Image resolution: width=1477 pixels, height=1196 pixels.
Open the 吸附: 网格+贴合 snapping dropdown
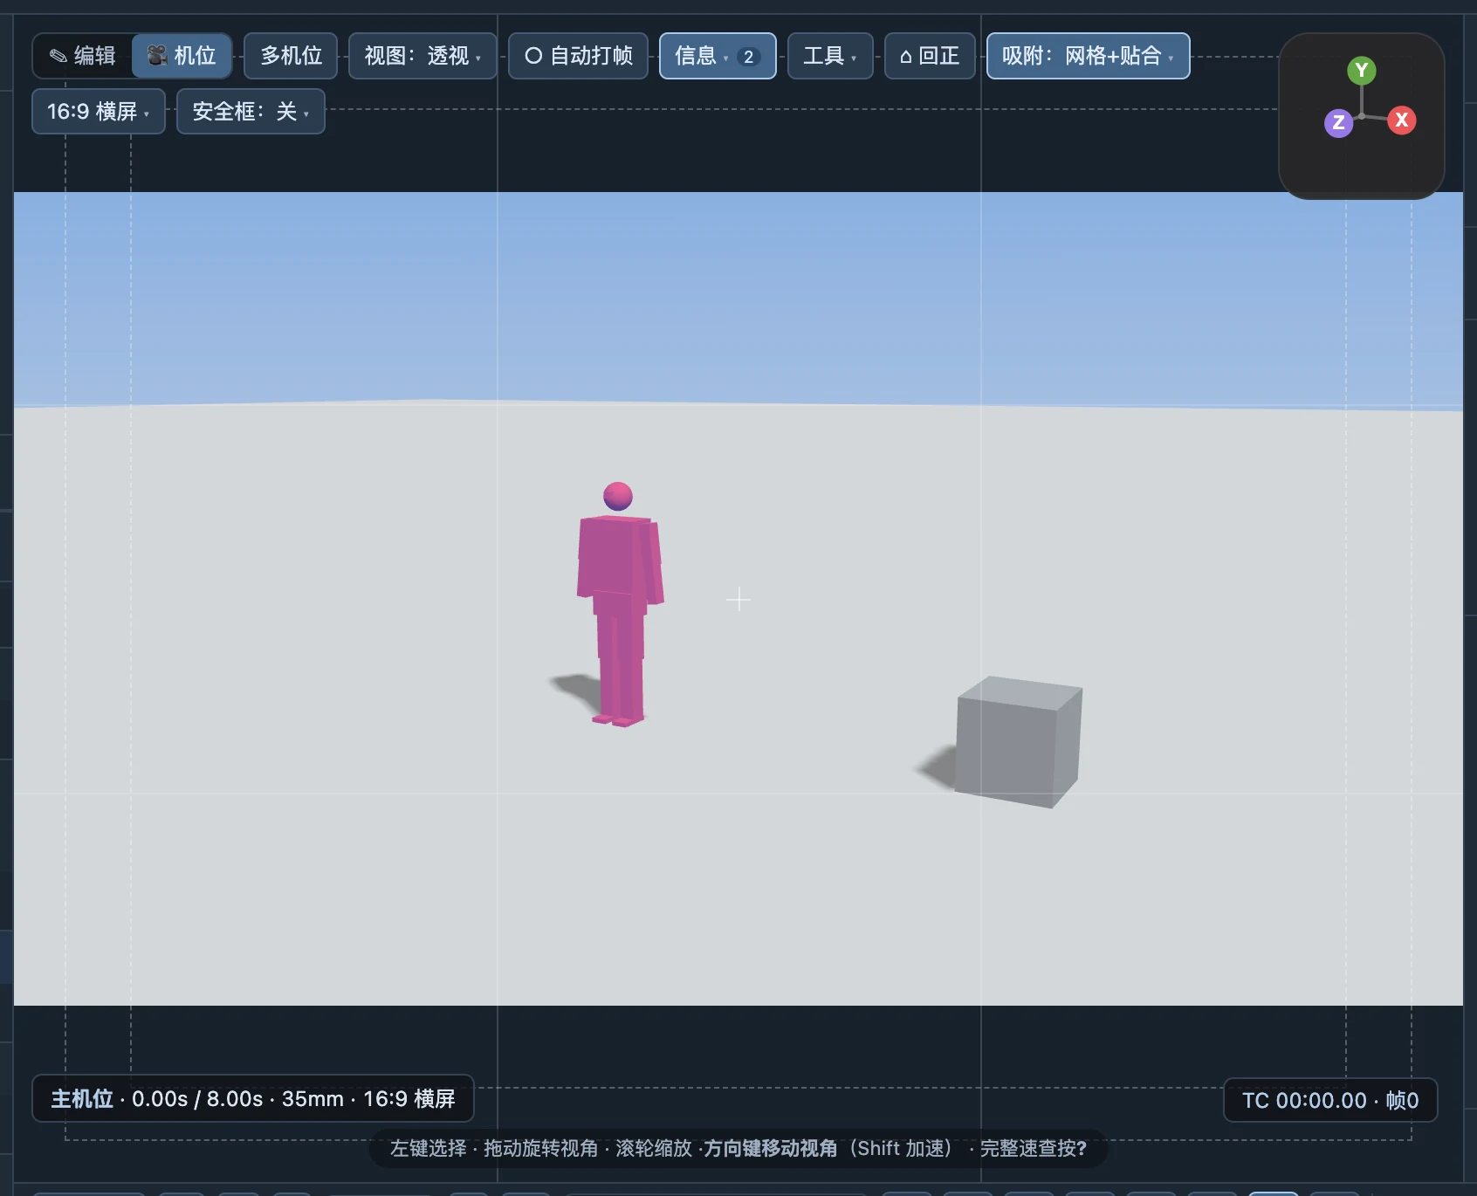click(x=1088, y=56)
